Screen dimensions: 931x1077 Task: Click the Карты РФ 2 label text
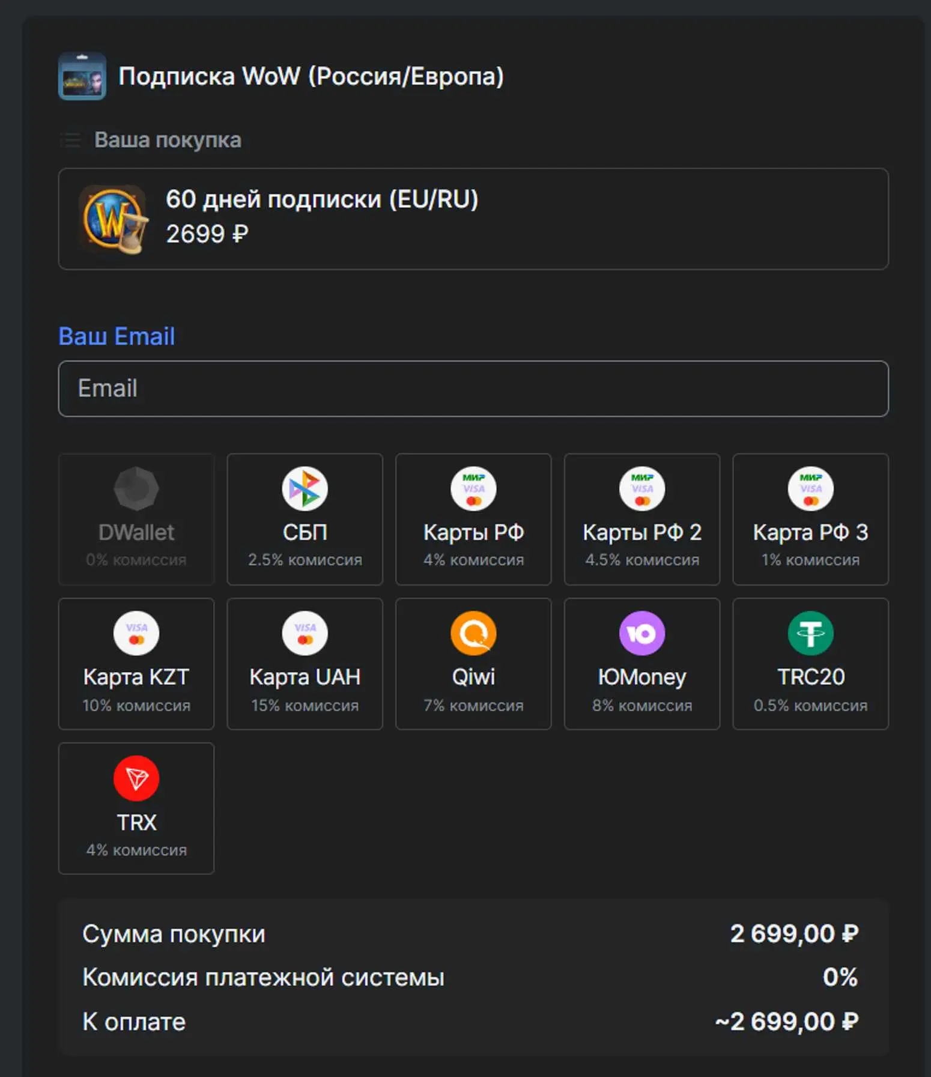click(x=642, y=532)
